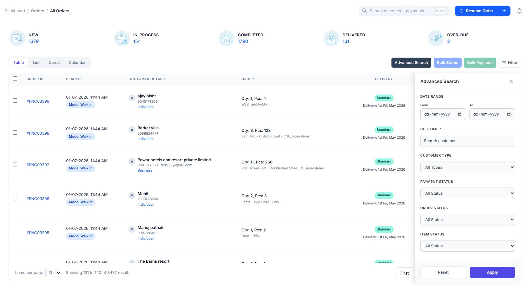
Task: Click the Bulk Status button
Action: [448, 63]
